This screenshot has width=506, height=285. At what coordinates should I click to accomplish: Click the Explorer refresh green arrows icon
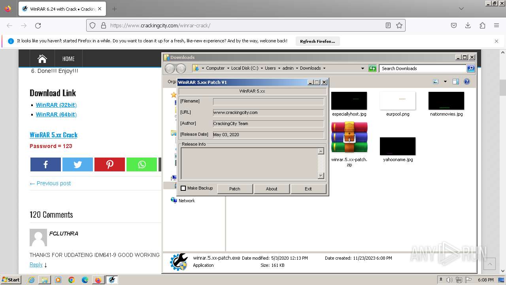tap(372, 68)
